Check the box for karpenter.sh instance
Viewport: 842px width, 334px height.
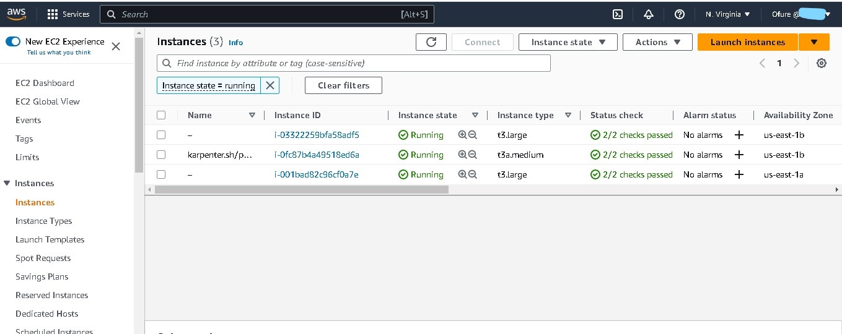161,155
